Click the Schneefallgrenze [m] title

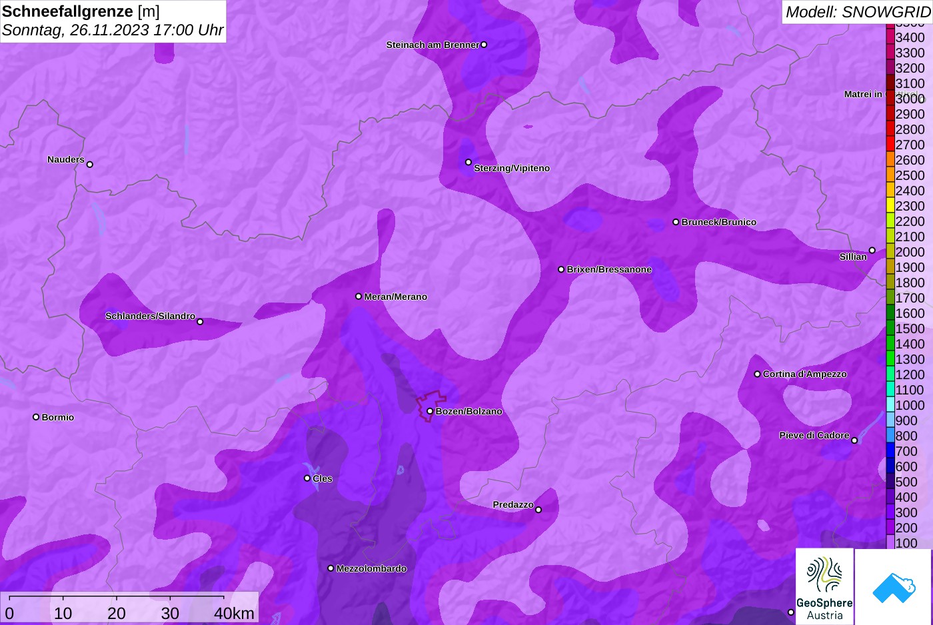tap(81, 11)
